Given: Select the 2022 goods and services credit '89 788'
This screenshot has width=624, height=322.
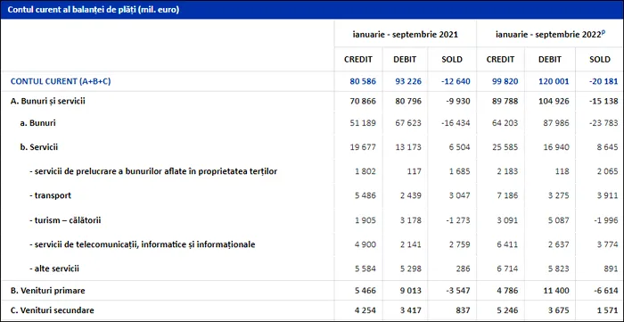Looking at the screenshot, I should coord(505,101).
